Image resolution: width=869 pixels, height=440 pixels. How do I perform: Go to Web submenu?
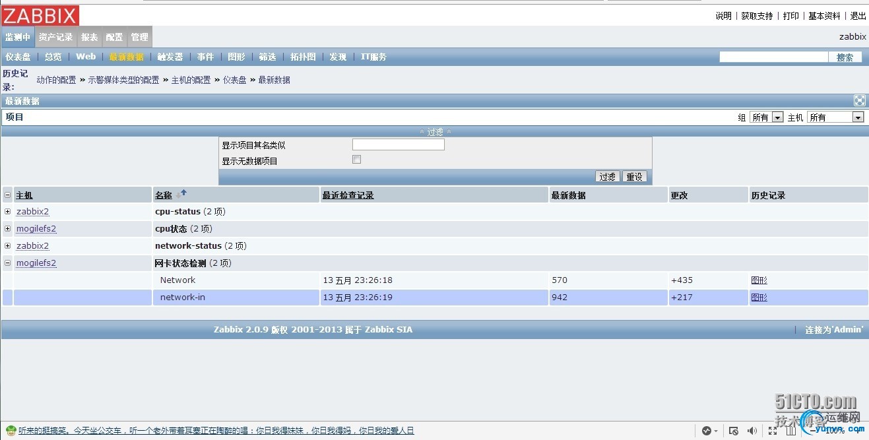pos(86,57)
